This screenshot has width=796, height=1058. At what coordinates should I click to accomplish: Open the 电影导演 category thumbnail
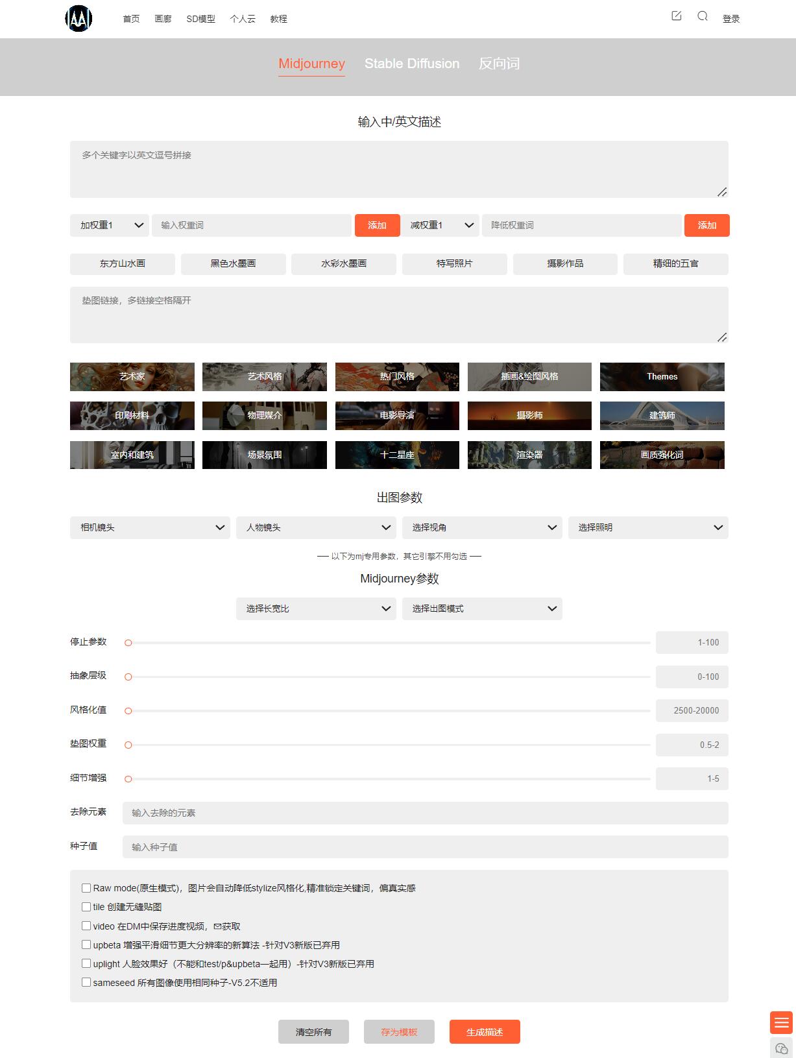pos(397,416)
